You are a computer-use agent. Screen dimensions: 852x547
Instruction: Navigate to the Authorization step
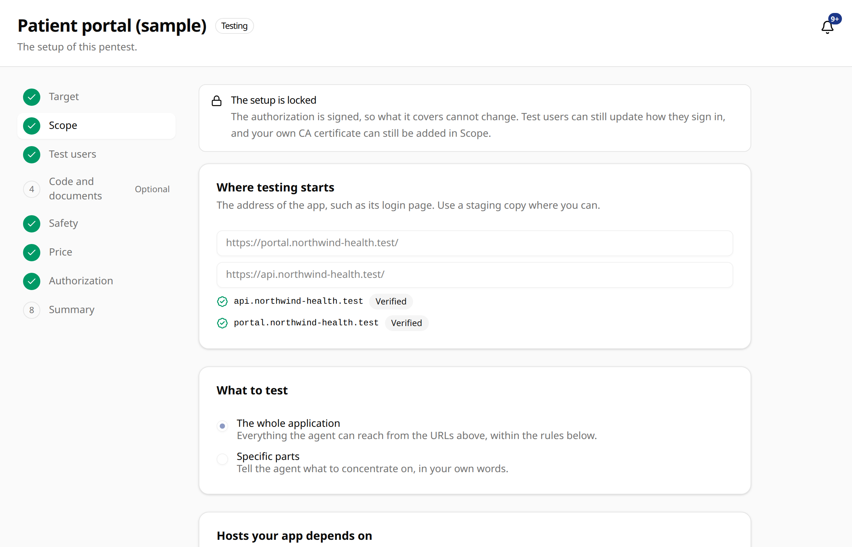[x=96, y=281]
